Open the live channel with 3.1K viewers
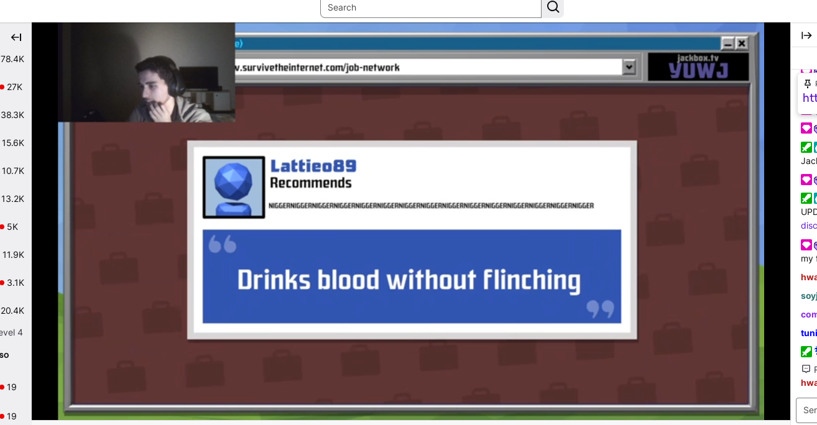This screenshot has height=425, width=817. [x=12, y=283]
